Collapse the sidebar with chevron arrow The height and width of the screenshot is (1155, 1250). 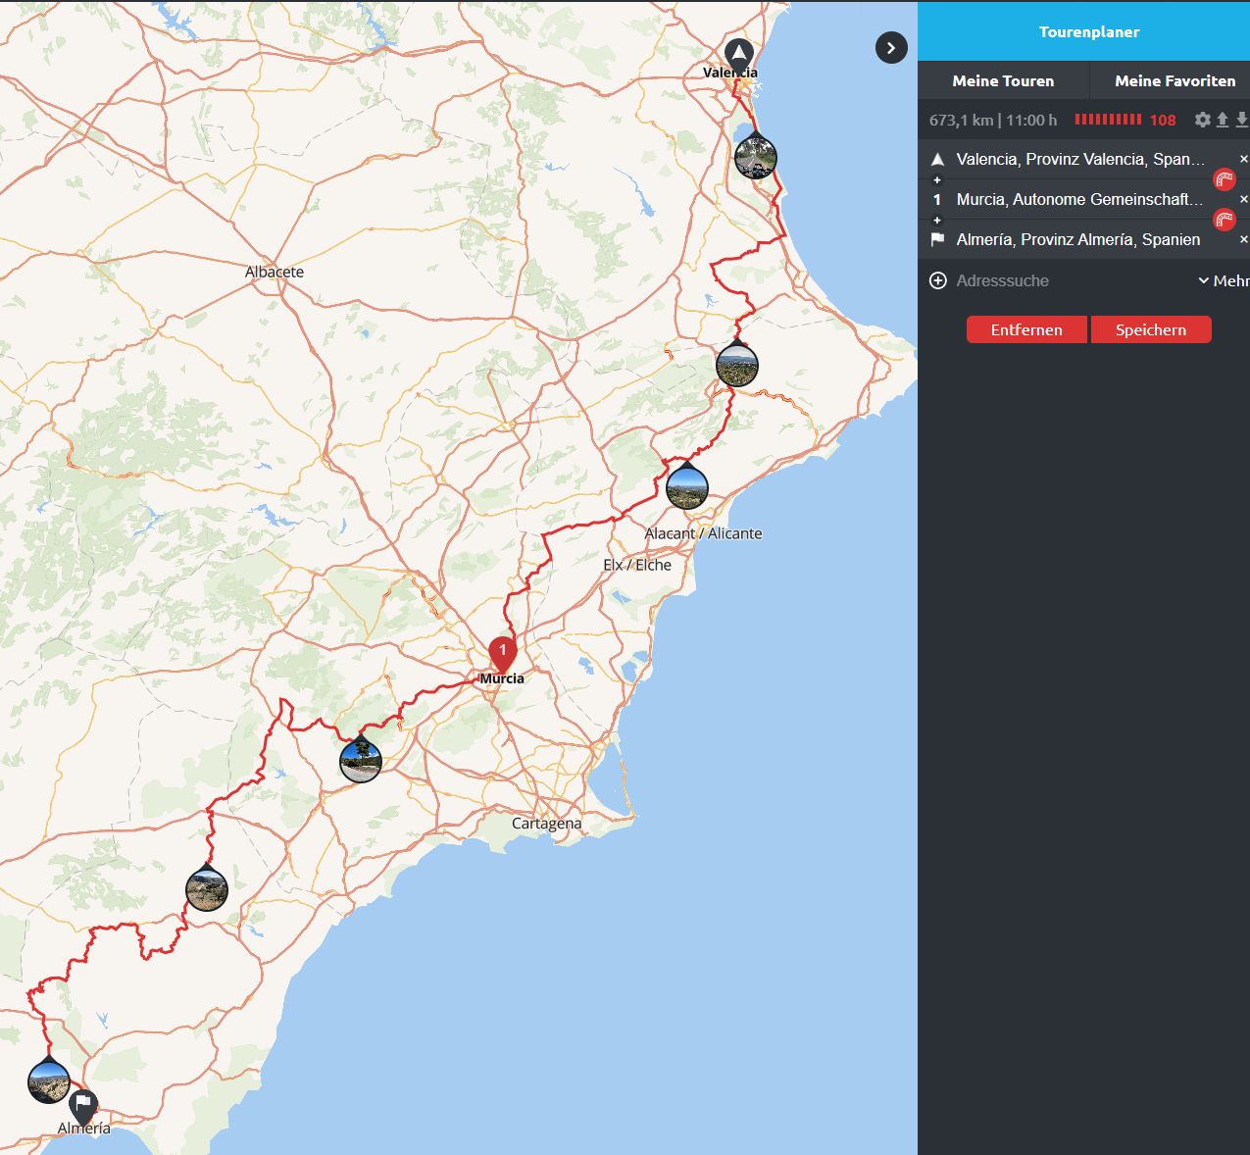[891, 48]
